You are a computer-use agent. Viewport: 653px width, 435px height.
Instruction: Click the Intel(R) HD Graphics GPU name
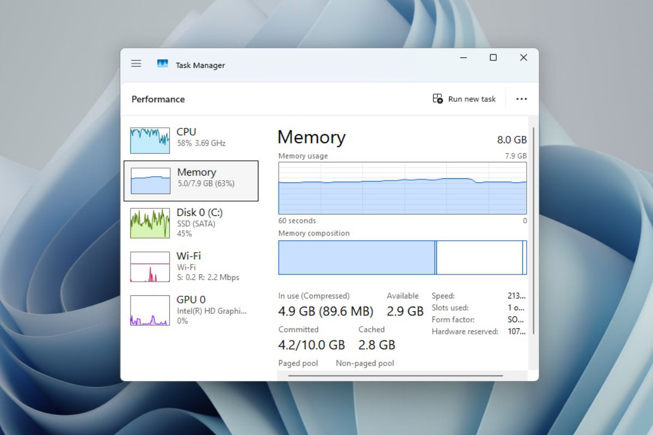pos(212,311)
